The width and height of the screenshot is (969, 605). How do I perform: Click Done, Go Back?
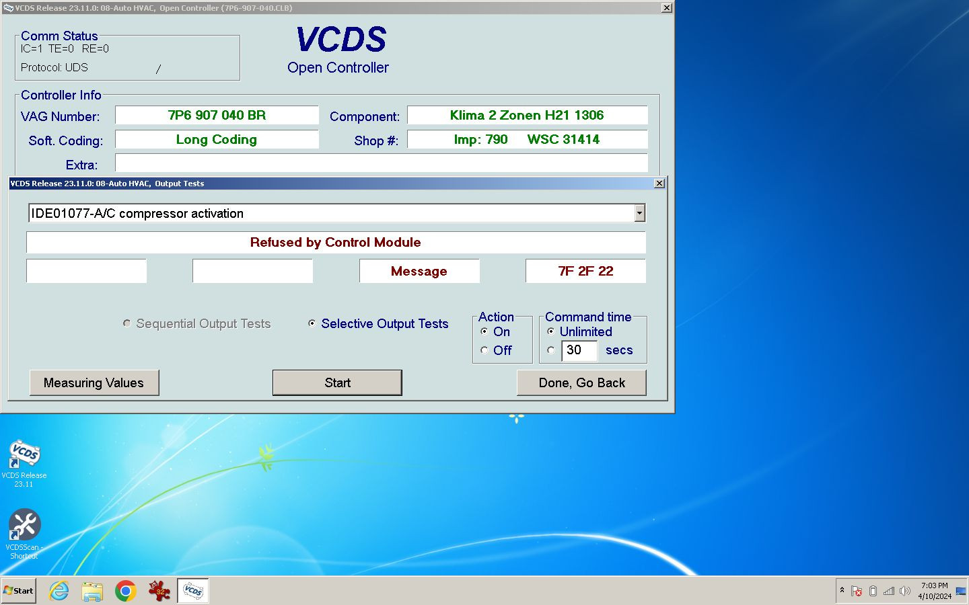click(x=581, y=382)
